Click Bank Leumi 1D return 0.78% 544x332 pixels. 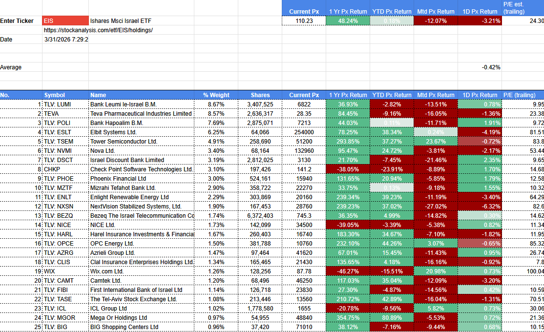pyautogui.click(x=480, y=104)
